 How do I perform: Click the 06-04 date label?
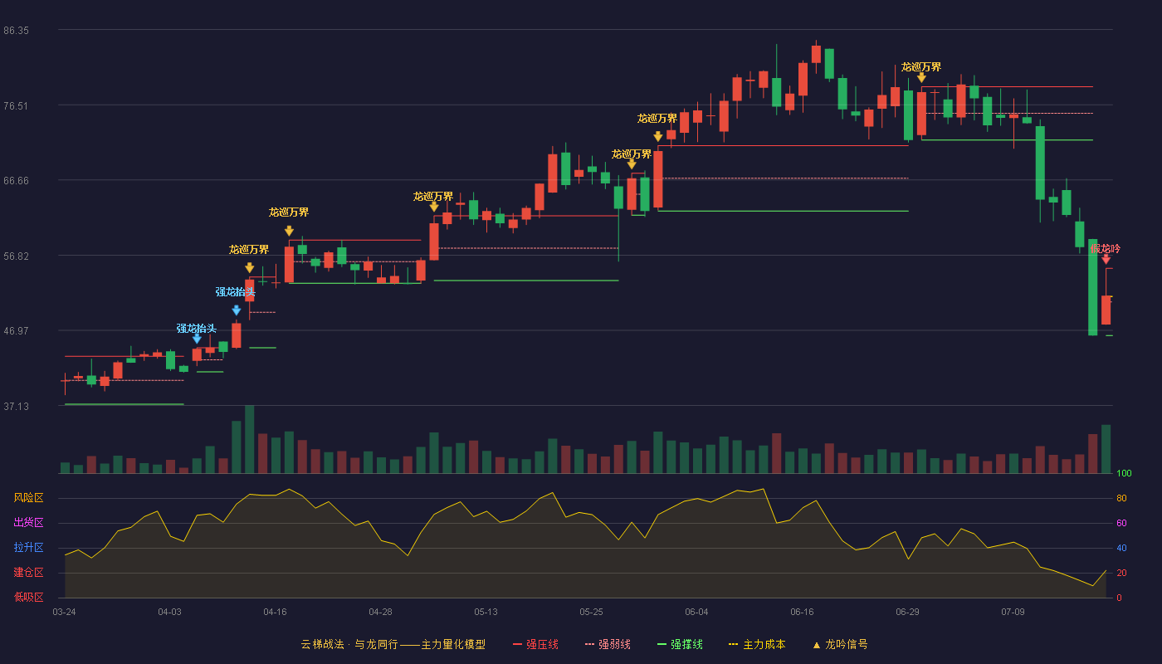coord(696,612)
